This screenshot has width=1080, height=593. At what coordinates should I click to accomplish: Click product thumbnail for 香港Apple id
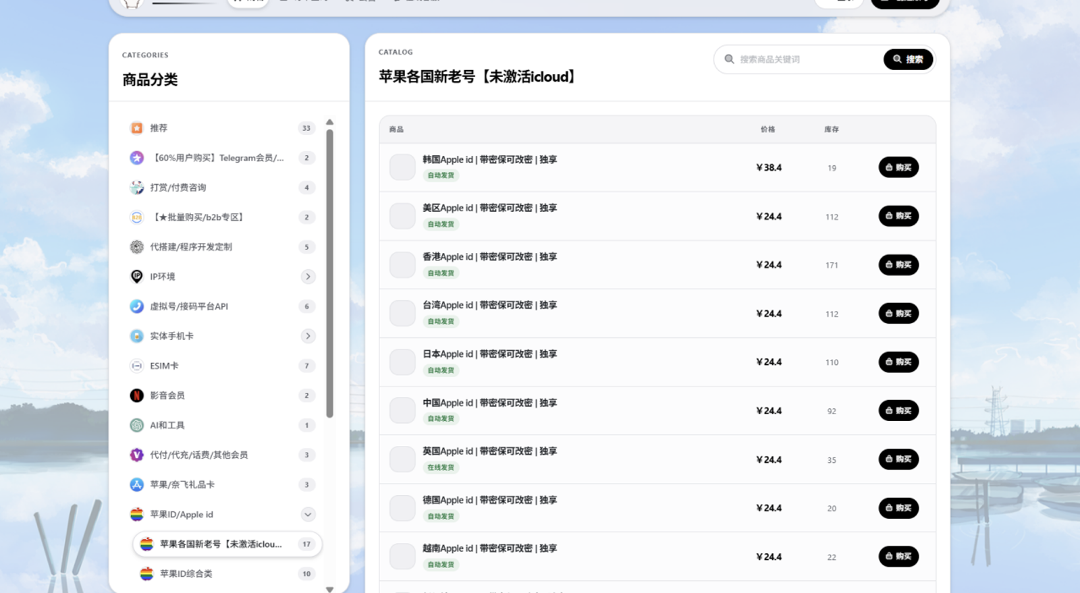pyautogui.click(x=402, y=264)
